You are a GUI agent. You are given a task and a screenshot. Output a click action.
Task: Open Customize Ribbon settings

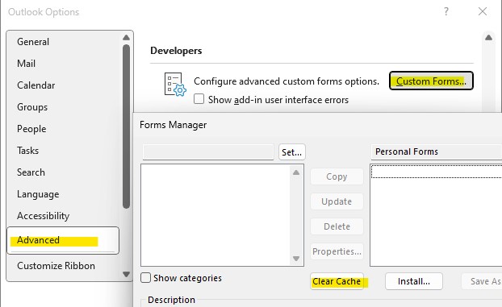pos(56,266)
